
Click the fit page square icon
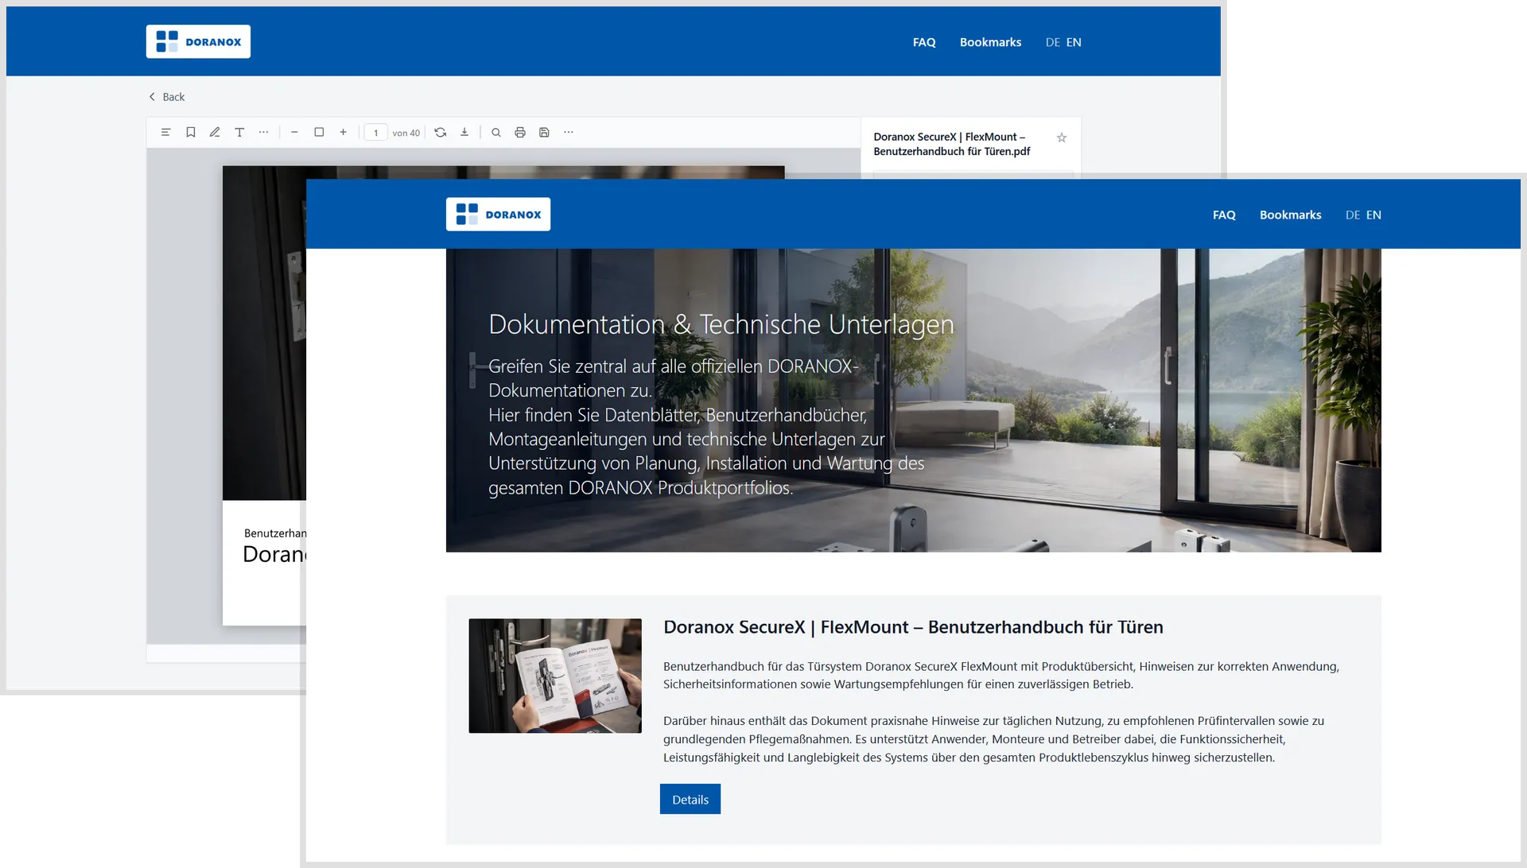point(319,133)
